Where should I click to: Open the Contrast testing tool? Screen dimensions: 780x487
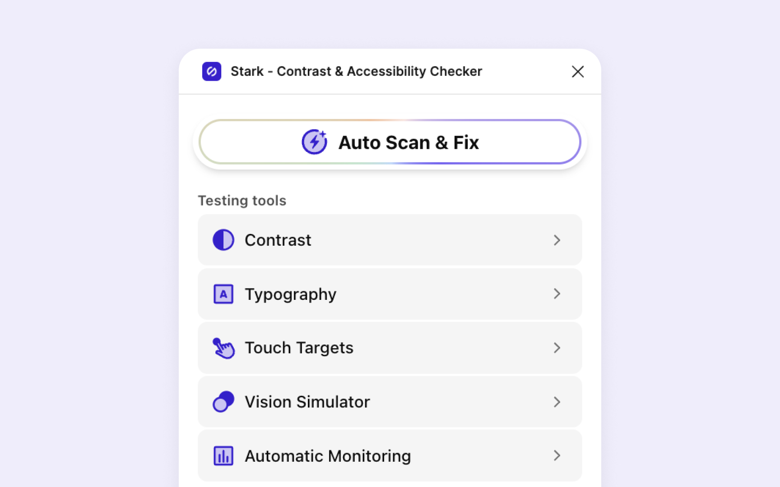coord(390,240)
